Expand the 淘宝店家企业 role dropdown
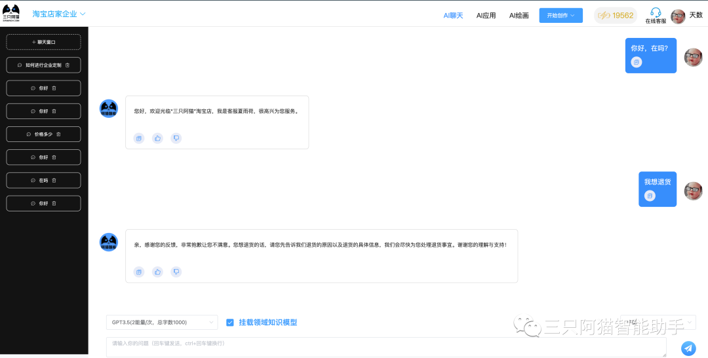Viewport: 708px width, 358px height. click(x=59, y=14)
